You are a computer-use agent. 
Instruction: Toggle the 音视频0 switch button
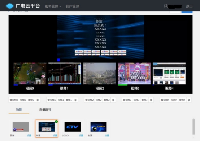[14, 100]
